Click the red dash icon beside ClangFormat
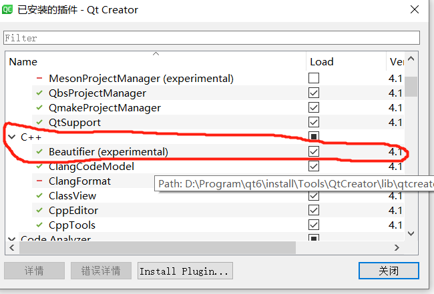 tap(39, 181)
